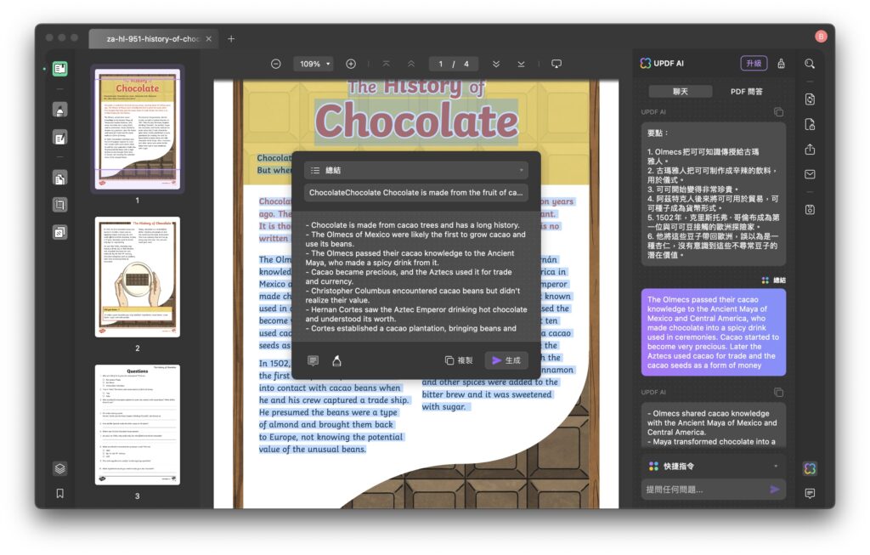870x555 pixels.
Task: Click the 要點 heading in the AI response
Action: click(658, 133)
